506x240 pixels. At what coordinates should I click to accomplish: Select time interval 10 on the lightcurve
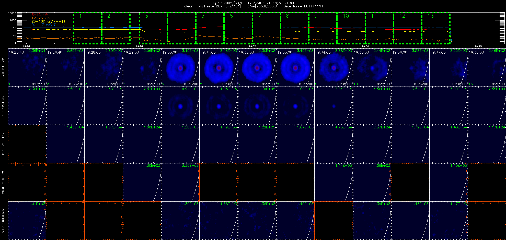(x=351, y=28)
